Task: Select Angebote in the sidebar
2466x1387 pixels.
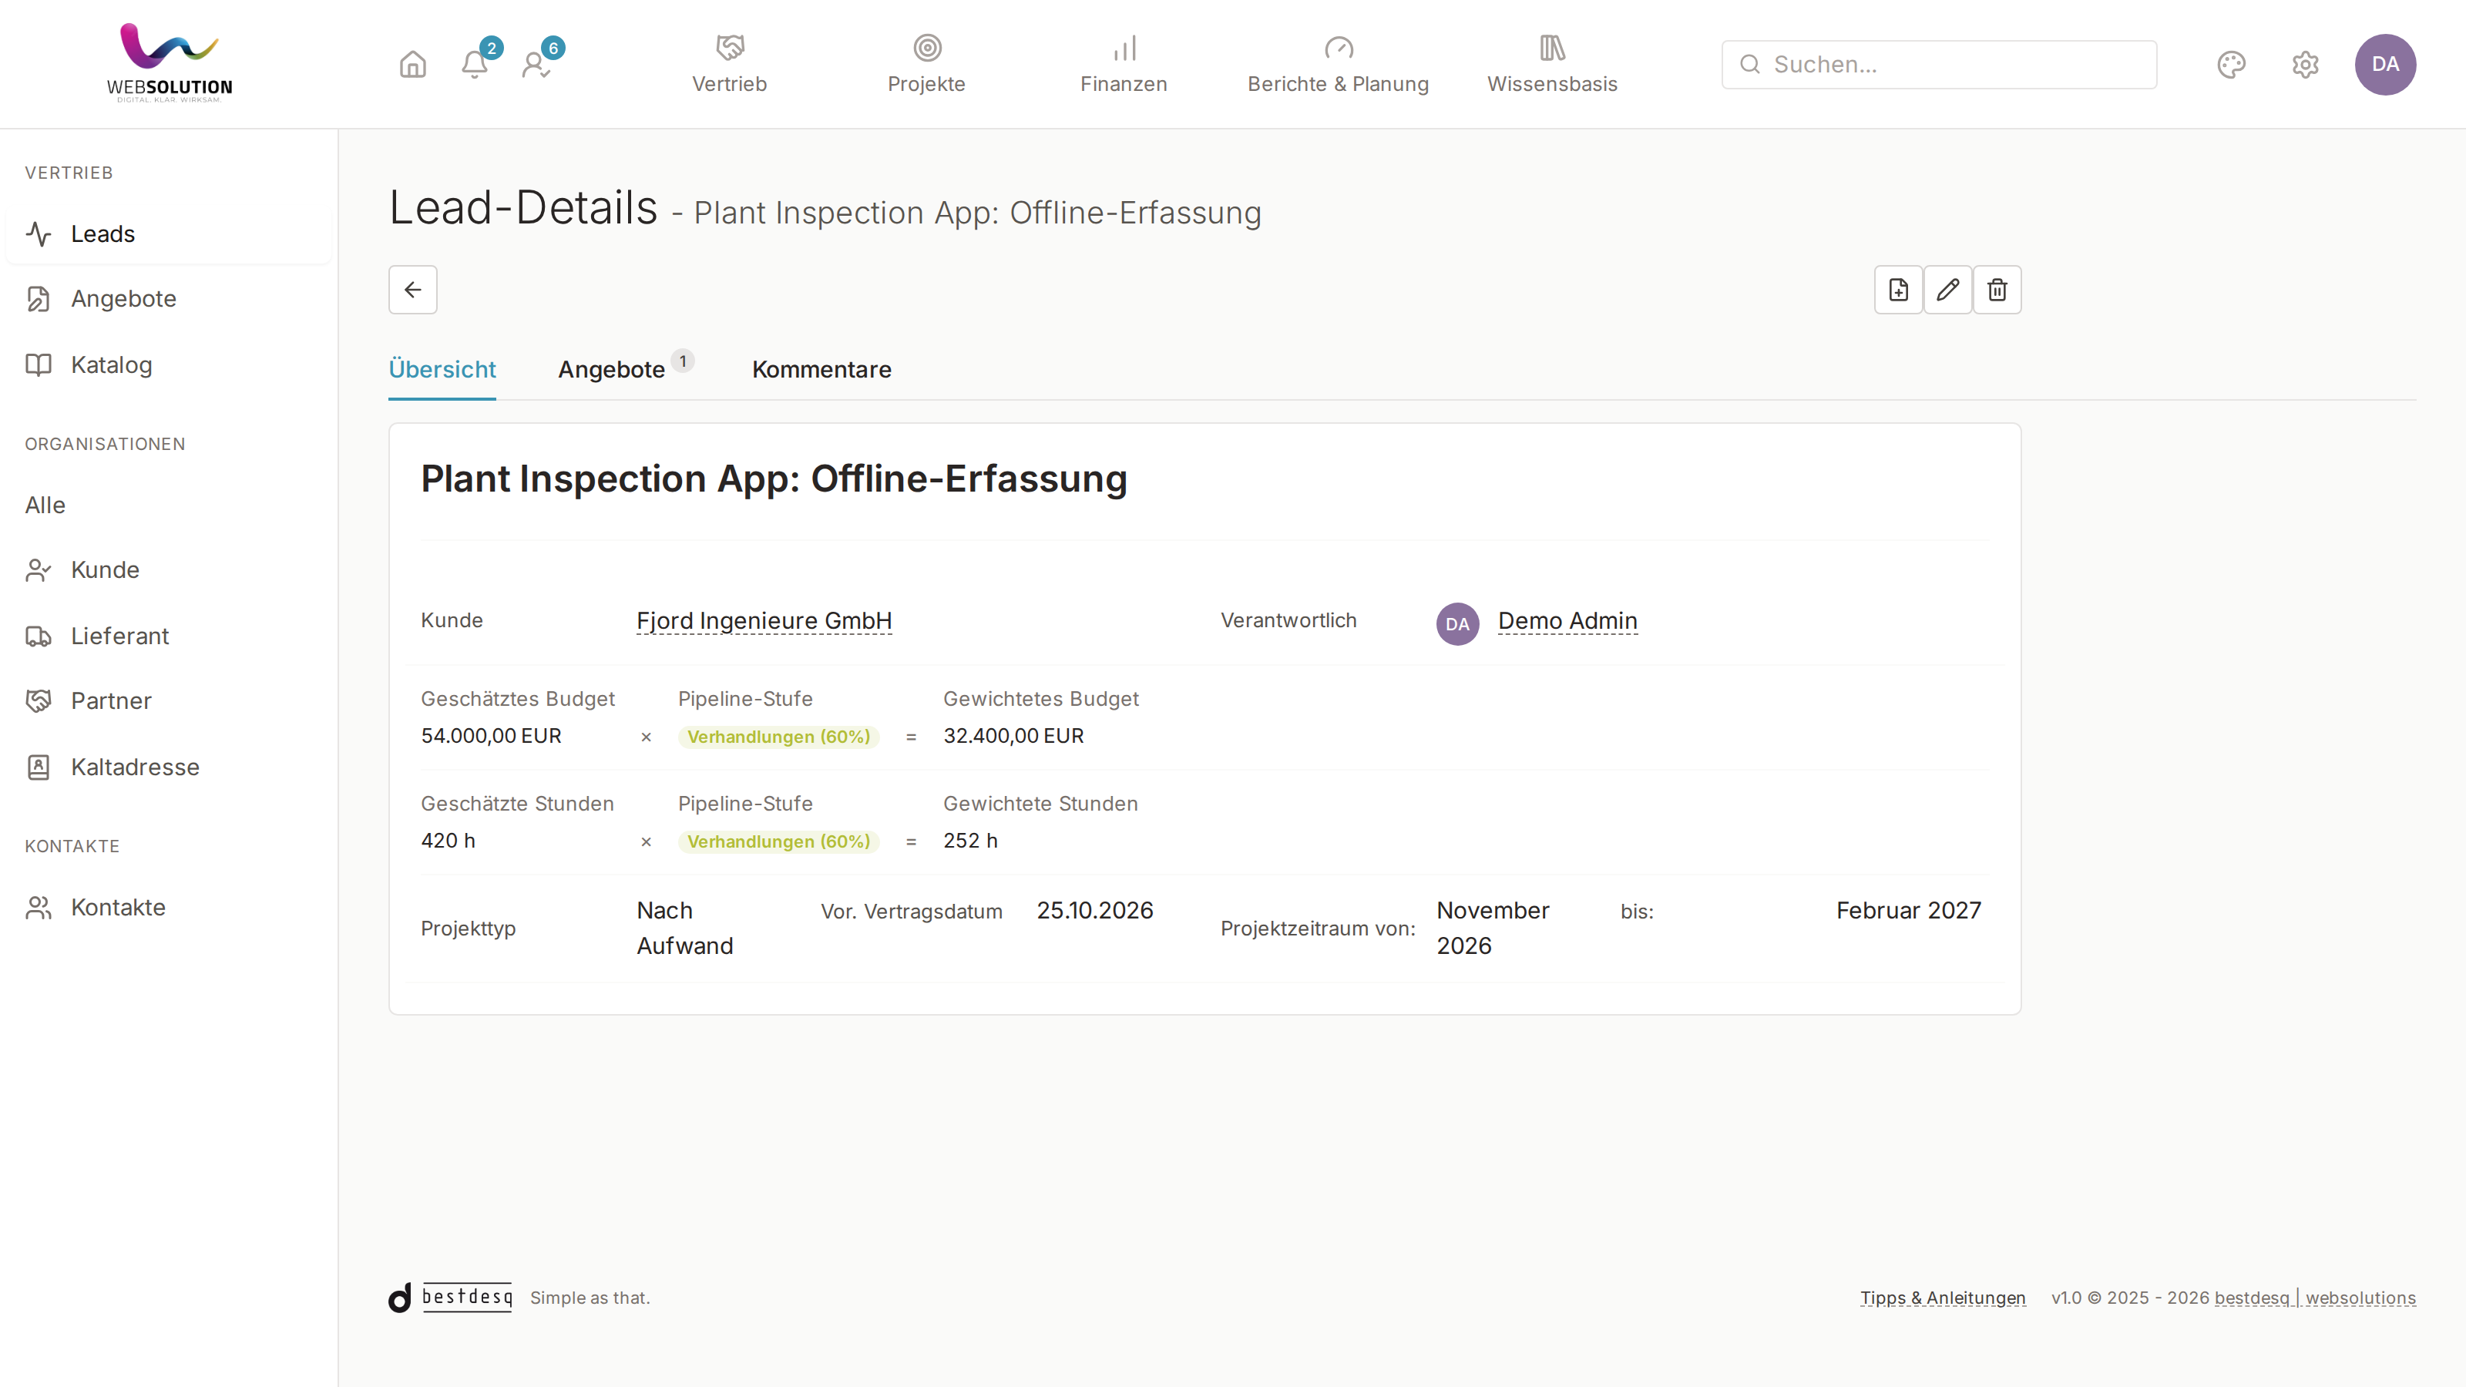Action: 169,299
